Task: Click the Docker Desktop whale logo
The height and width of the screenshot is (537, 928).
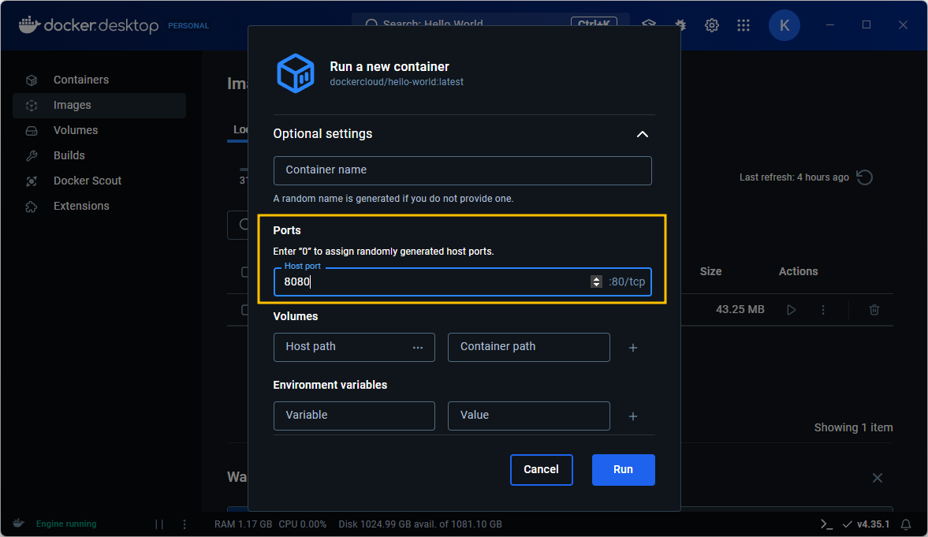Action: [29, 25]
